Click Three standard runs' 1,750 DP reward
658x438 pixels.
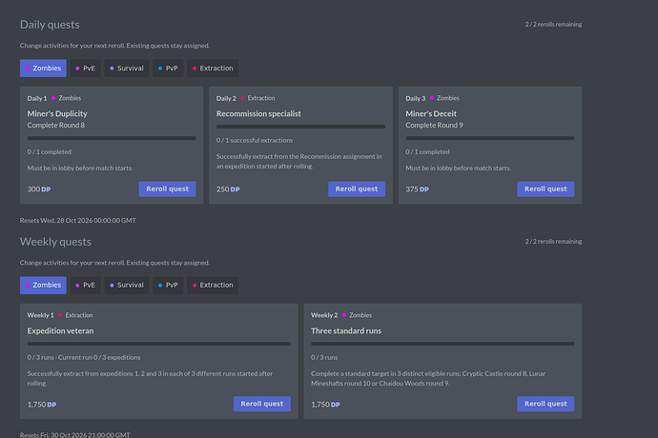(325, 405)
